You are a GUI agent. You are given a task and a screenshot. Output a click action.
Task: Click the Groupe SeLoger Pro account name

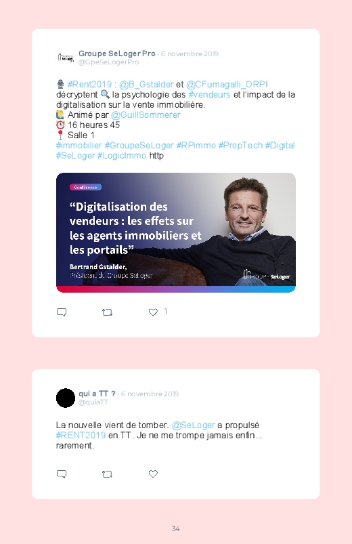point(117,54)
